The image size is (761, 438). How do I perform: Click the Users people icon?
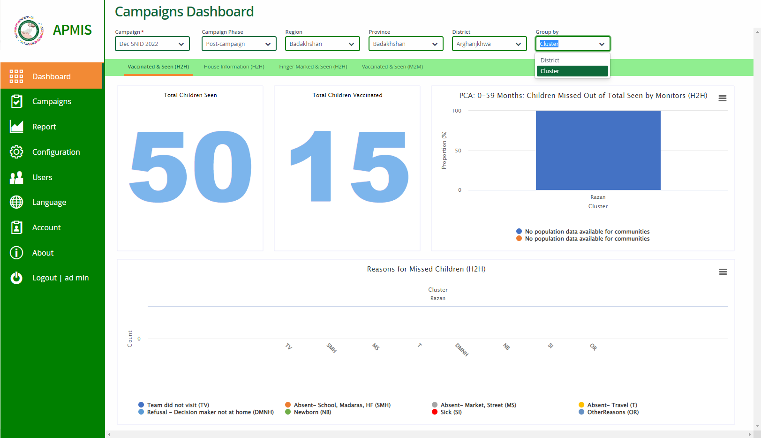coord(16,177)
